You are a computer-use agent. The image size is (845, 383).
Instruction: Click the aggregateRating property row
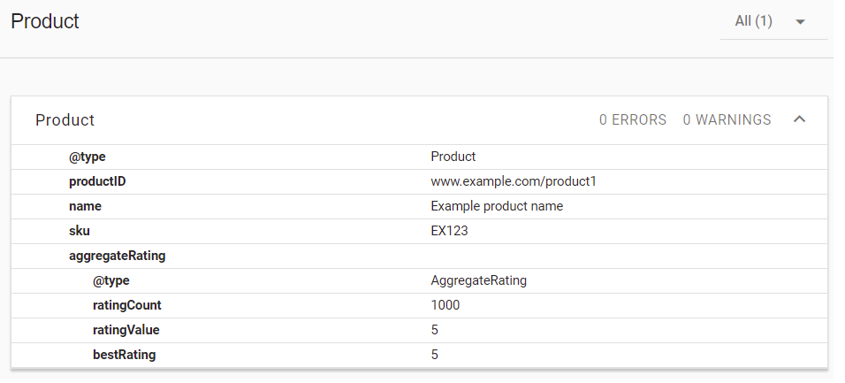(x=118, y=256)
